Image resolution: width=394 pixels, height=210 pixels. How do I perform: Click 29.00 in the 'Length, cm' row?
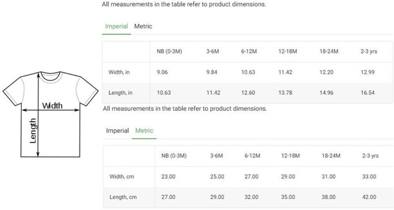[217, 197]
